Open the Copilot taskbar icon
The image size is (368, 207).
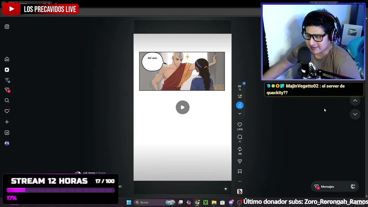(x=189, y=202)
